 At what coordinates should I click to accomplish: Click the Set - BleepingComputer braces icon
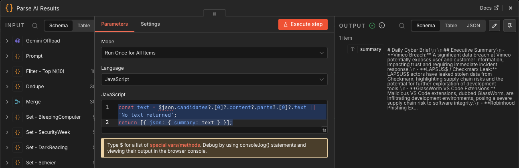(x=17, y=117)
